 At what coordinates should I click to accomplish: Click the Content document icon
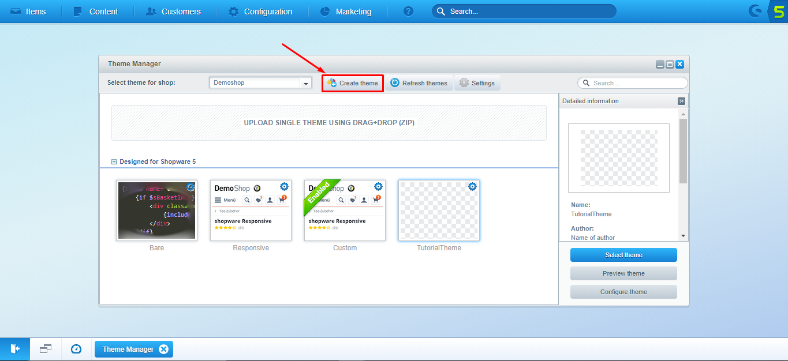tap(77, 12)
